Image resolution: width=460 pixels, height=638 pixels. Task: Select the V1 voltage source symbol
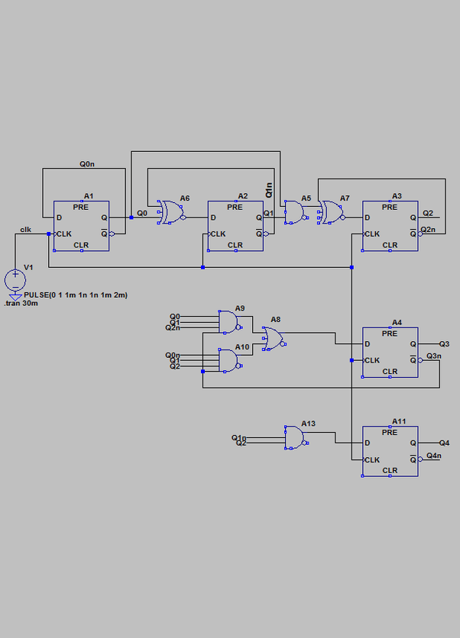click(x=15, y=280)
